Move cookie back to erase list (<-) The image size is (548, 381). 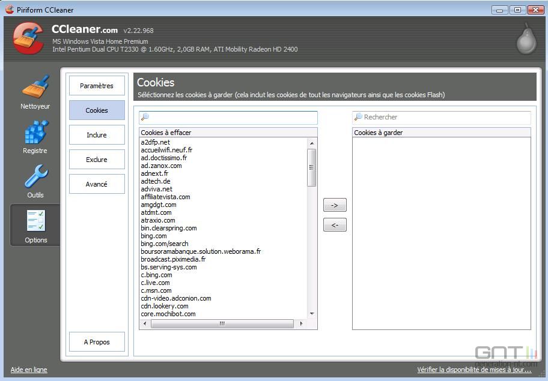335,225
